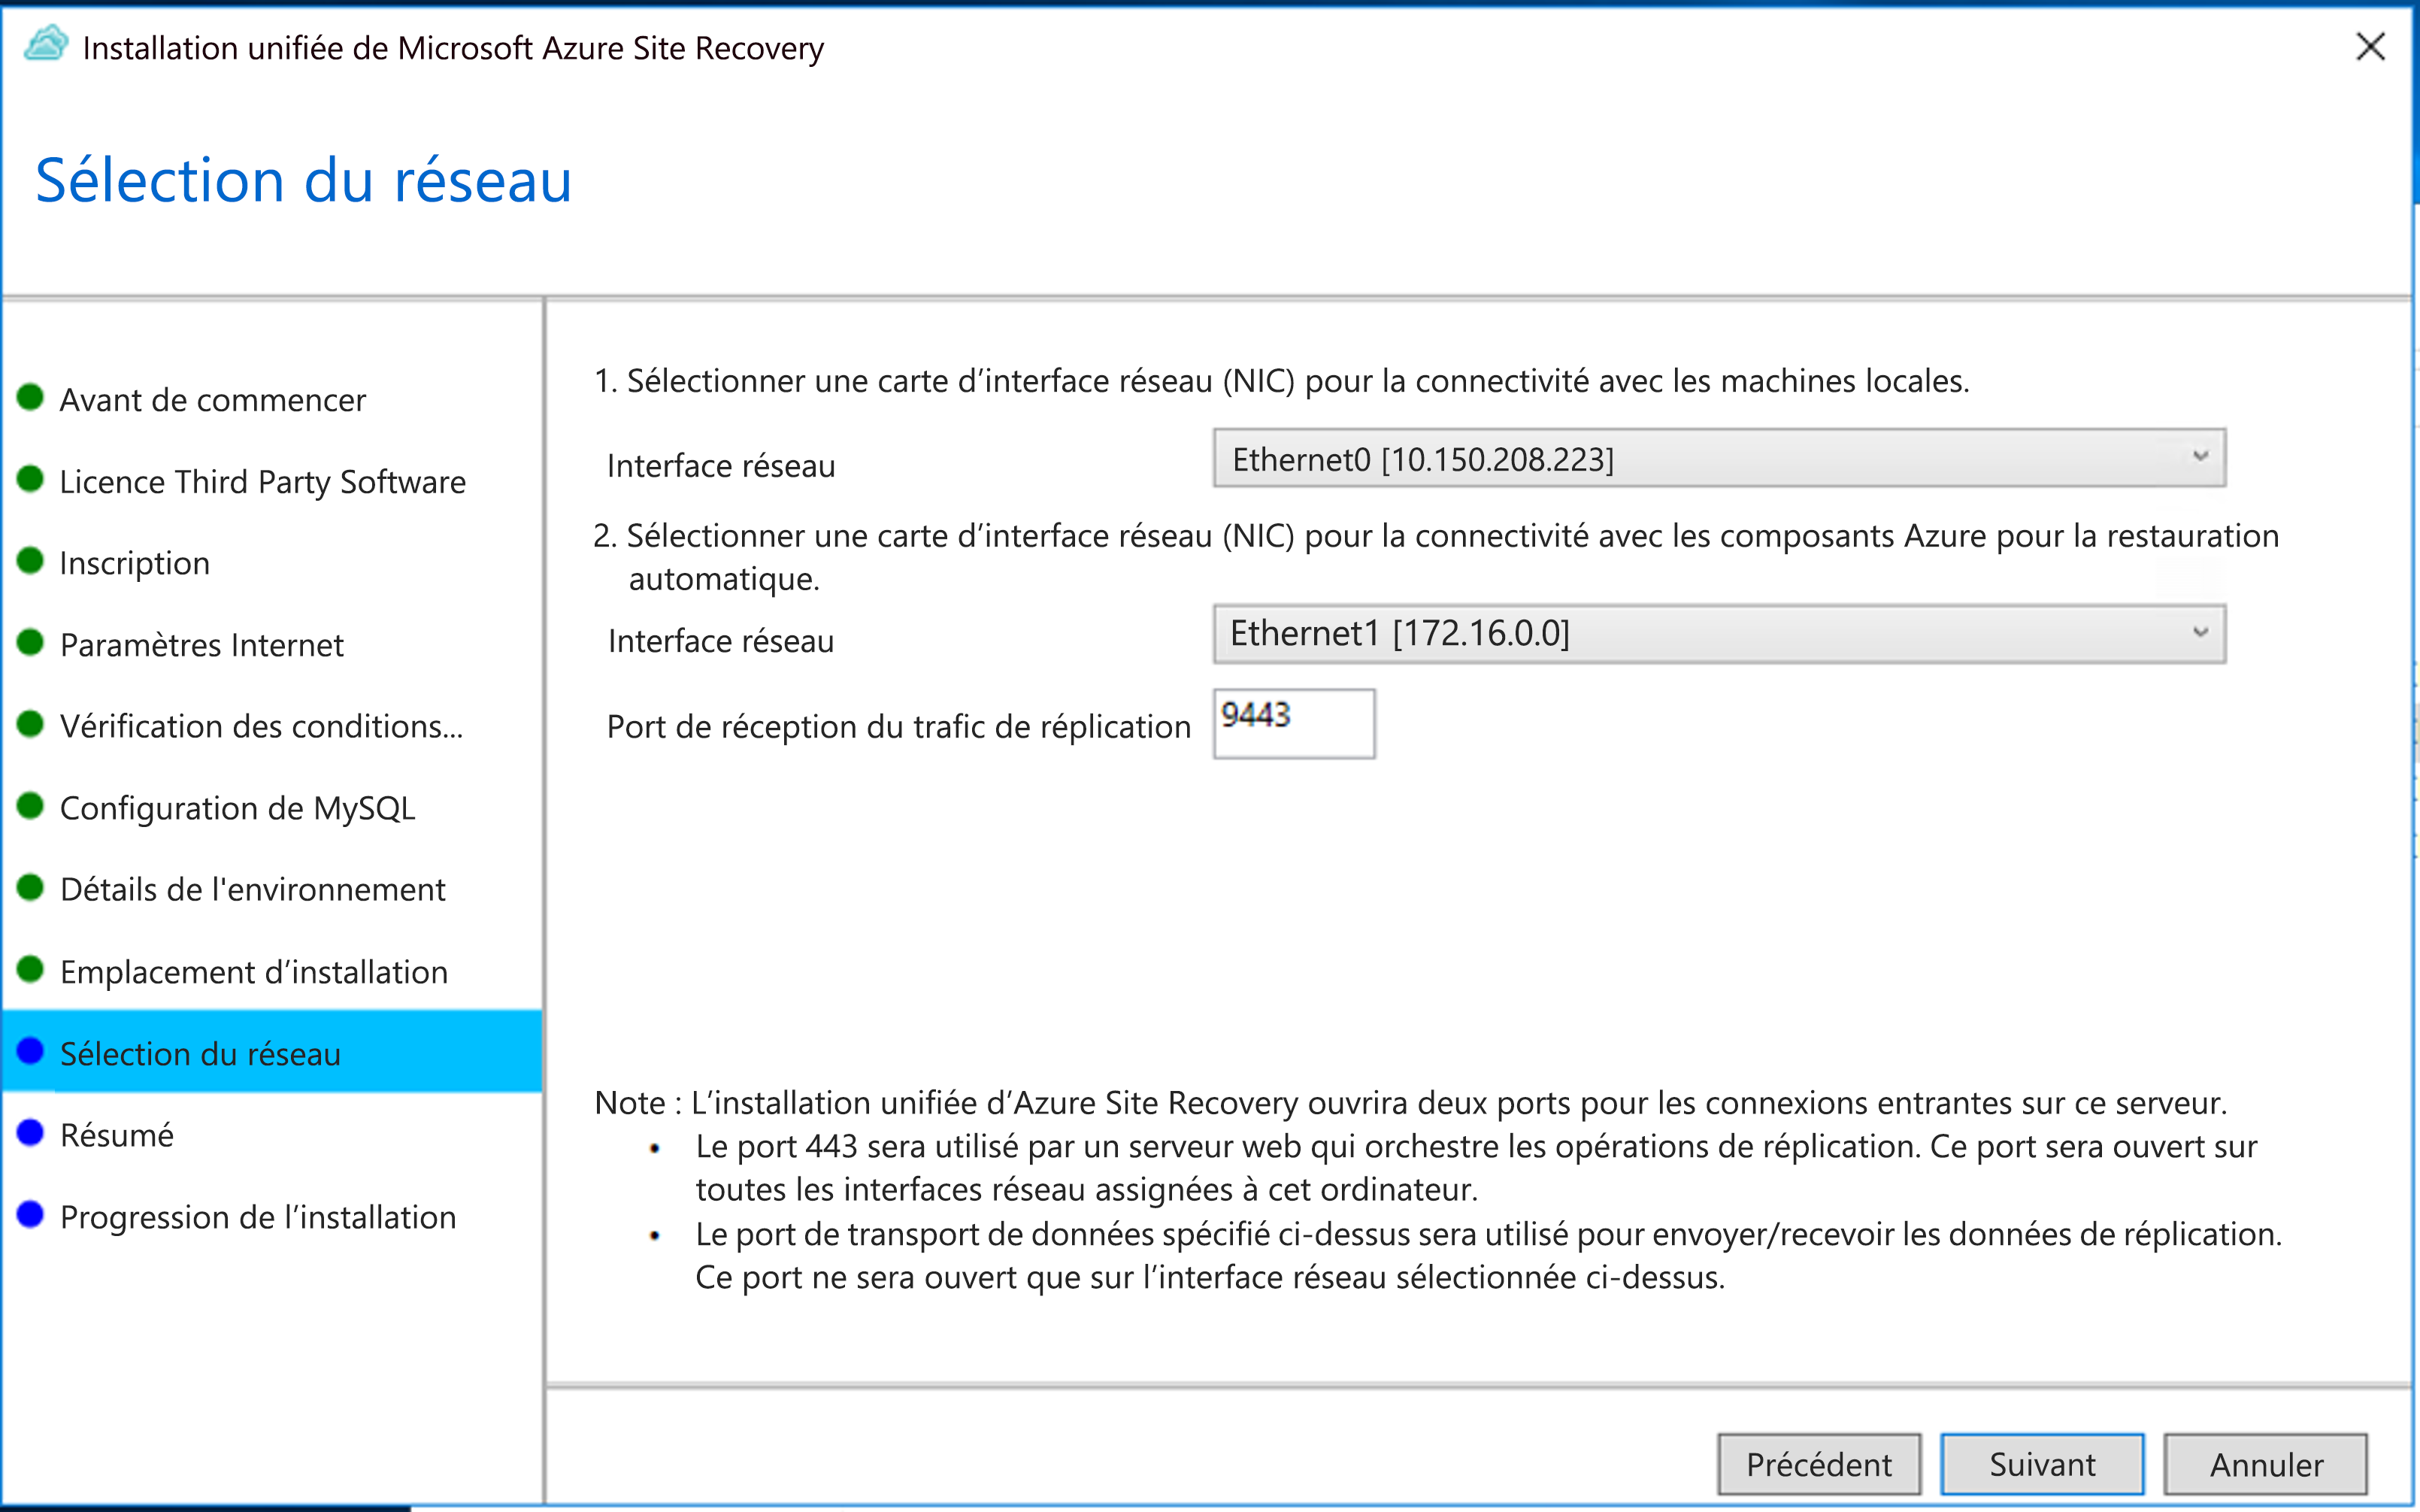Select the Paramètres Internet step
Viewport: 2420px width, 1512px height.
pos(202,645)
